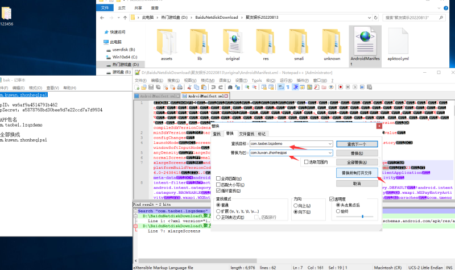This screenshot has height=270, width=455.
Task: Toggle Indent Guide icon in Notepad++ toolbar
Action: tap(295, 87)
